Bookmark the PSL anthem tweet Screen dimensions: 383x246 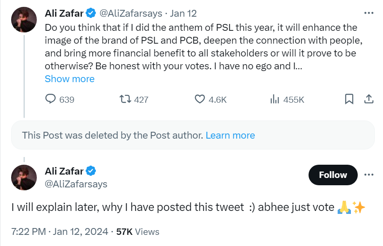(349, 99)
